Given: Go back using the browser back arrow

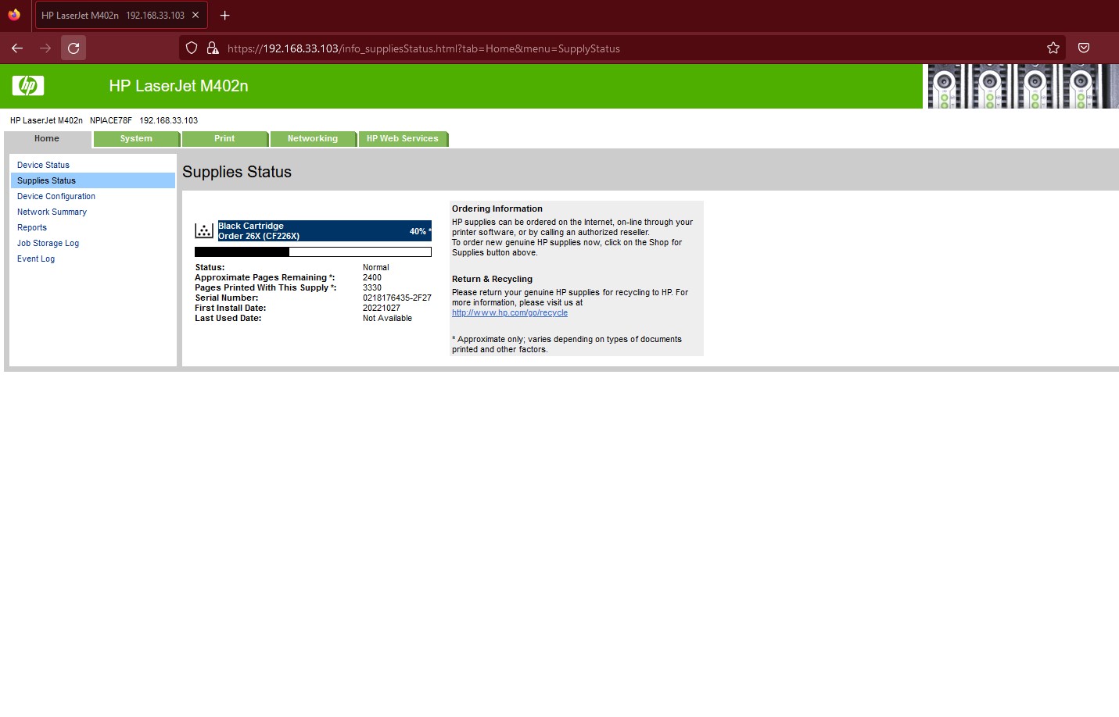Looking at the screenshot, I should [17, 48].
